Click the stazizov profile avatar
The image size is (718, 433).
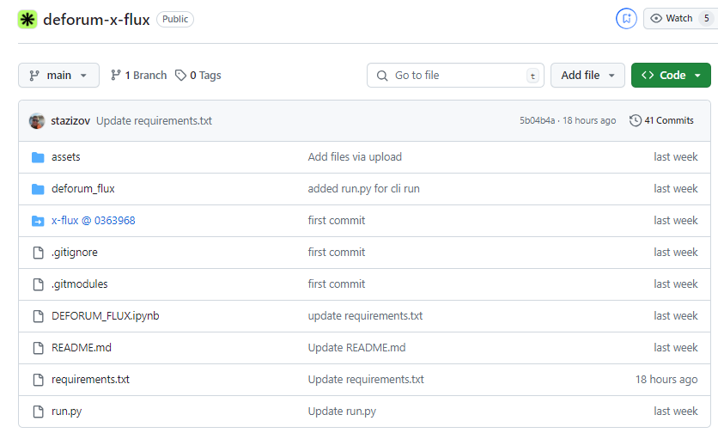tap(37, 120)
